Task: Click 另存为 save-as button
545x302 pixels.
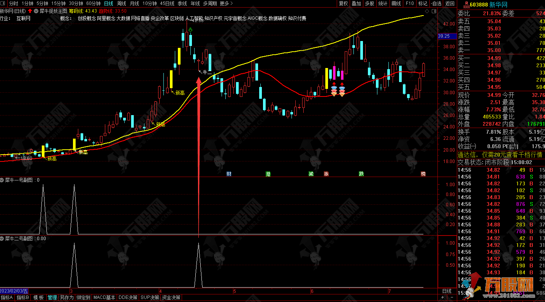Action: click(x=67, y=297)
